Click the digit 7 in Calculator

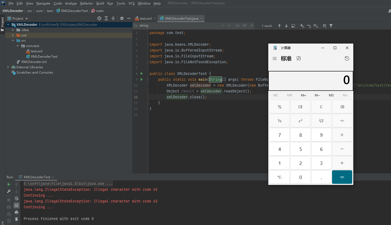click(279, 135)
